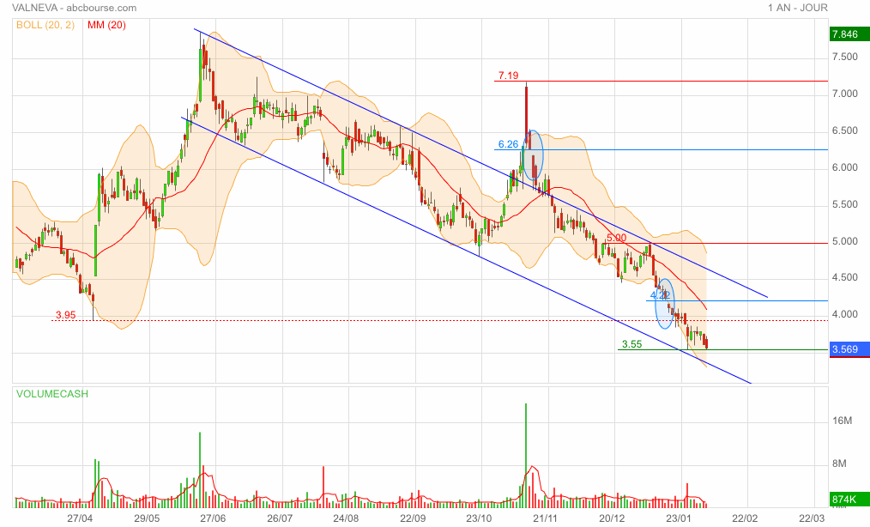Click the 27/04 date label
This screenshot has width=870, height=527.
tap(80, 518)
